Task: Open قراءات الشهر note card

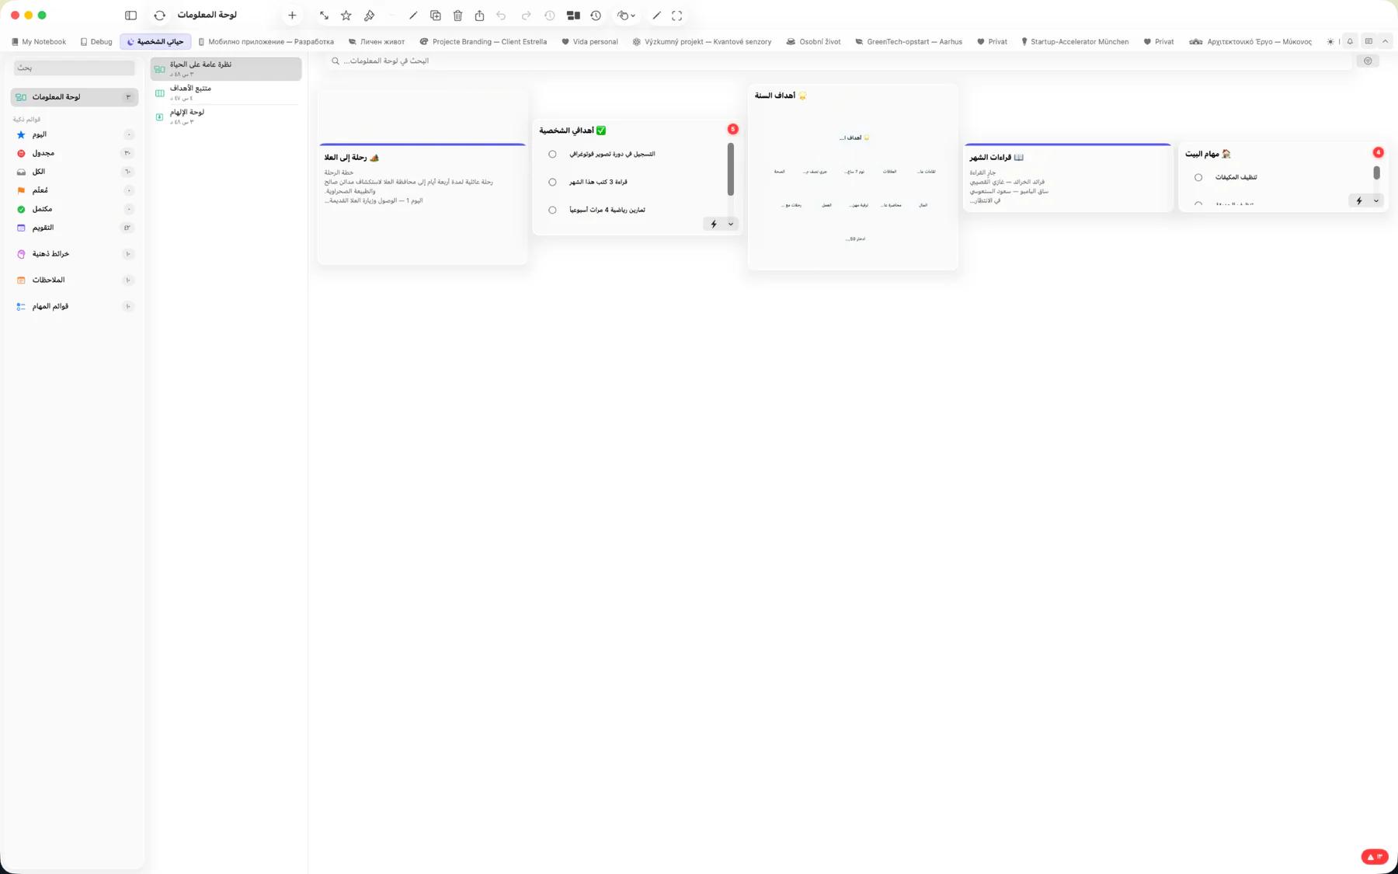Action: [x=1067, y=178]
